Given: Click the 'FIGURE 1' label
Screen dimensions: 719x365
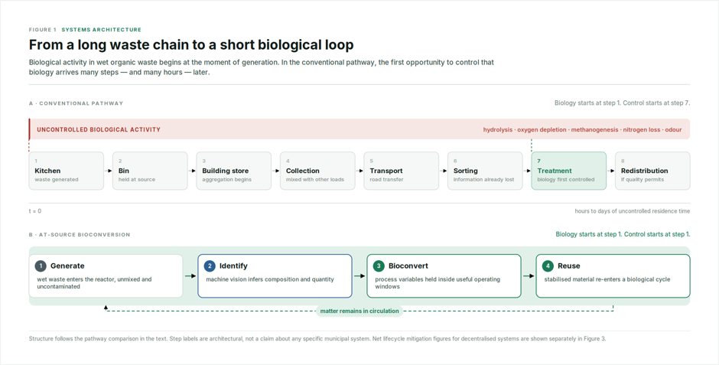Looking at the screenshot, I should (x=43, y=30).
